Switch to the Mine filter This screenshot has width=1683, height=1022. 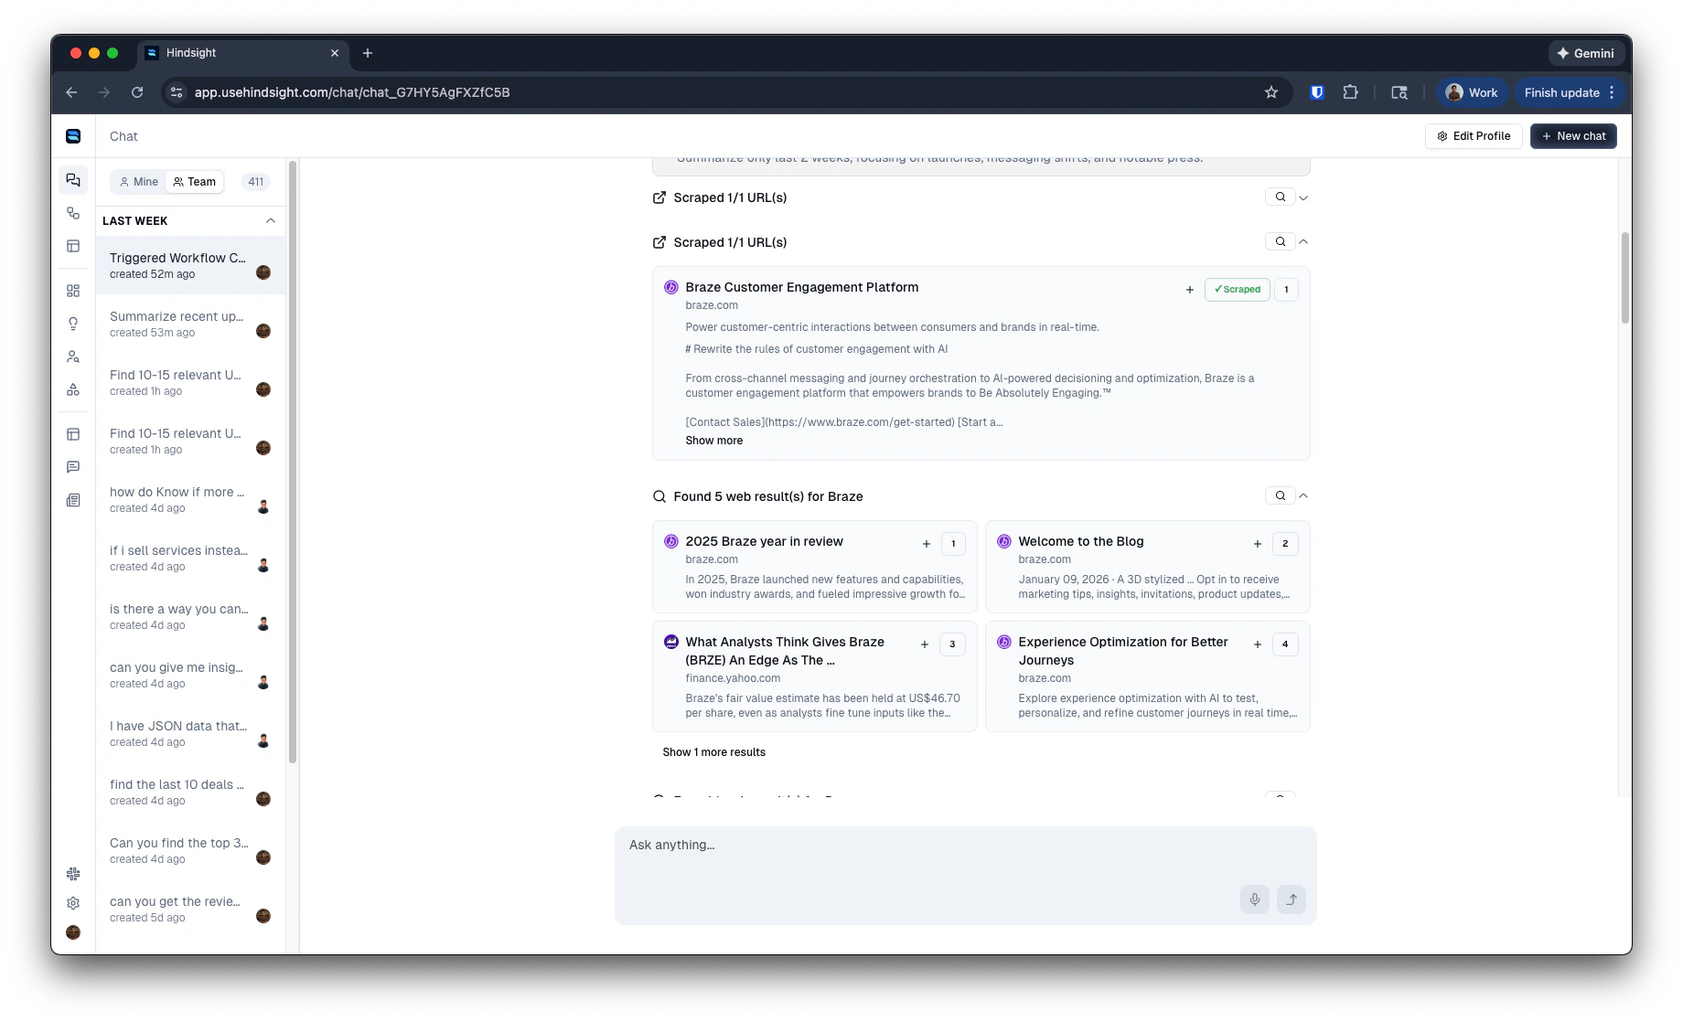point(138,181)
